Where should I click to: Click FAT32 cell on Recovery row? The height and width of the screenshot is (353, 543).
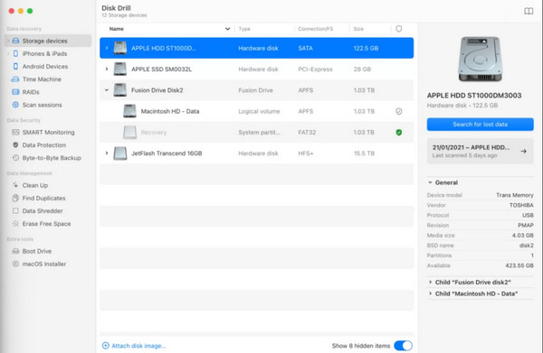click(307, 133)
